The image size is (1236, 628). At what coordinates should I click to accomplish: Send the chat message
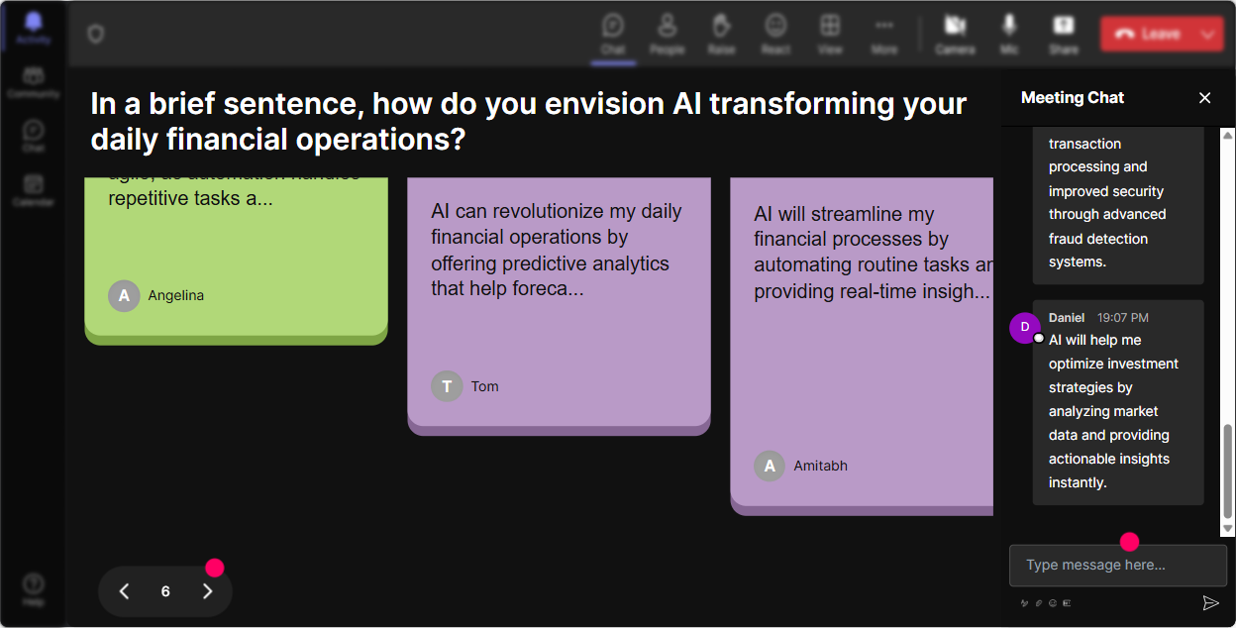tap(1210, 602)
